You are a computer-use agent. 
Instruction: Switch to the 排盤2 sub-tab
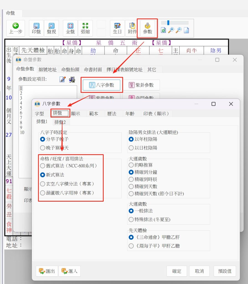pos(60,122)
